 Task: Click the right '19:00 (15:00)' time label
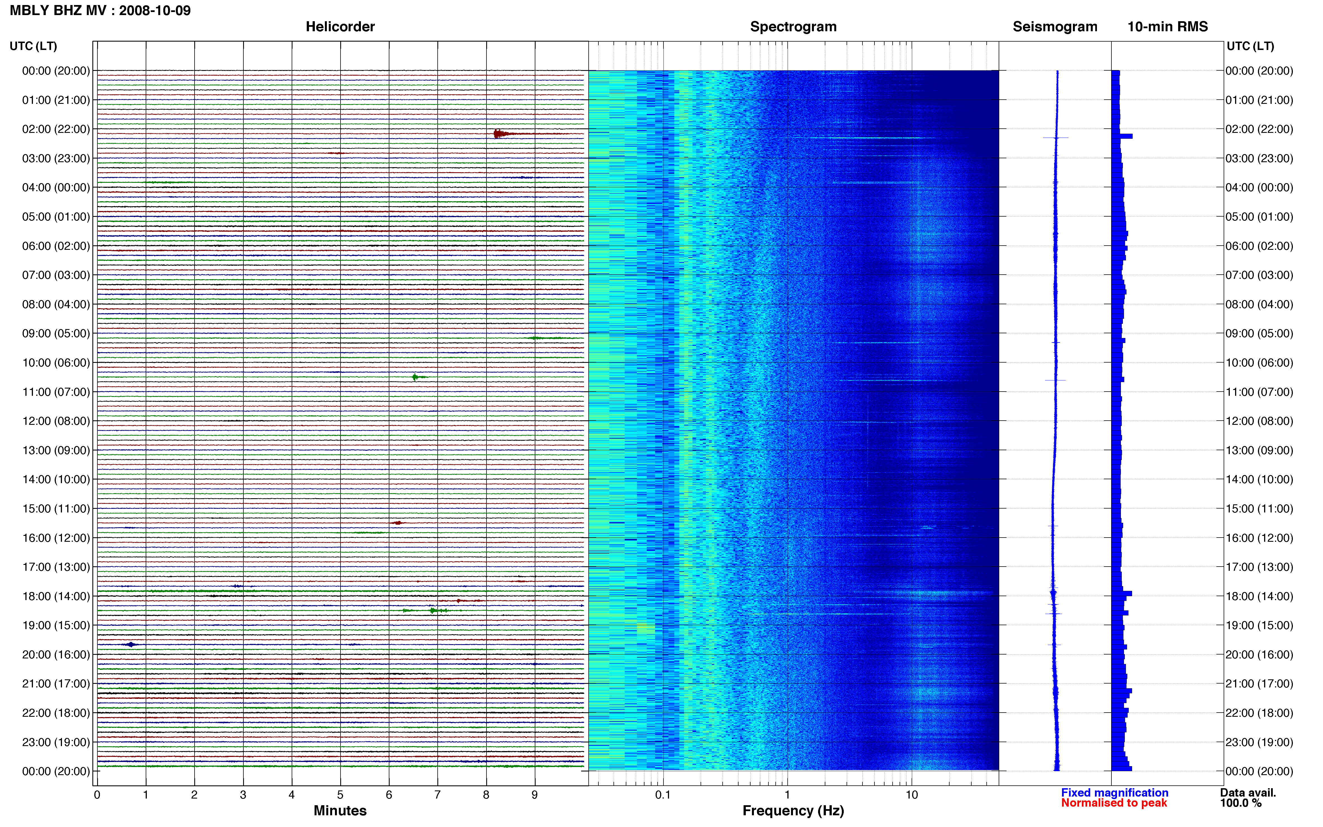tap(1259, 625)
